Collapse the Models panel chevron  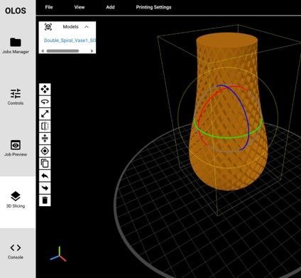tap(87, 27)
